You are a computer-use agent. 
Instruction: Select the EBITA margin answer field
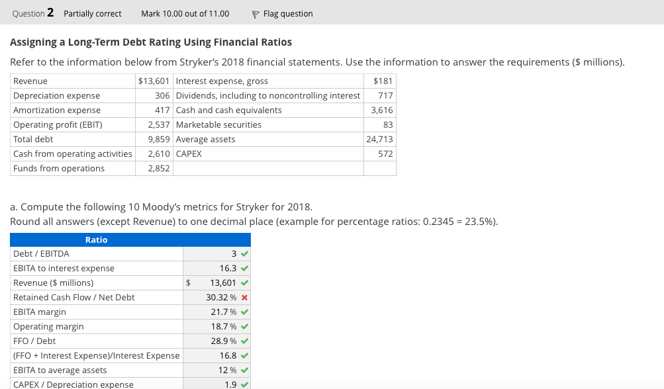[x=207, y=312]
